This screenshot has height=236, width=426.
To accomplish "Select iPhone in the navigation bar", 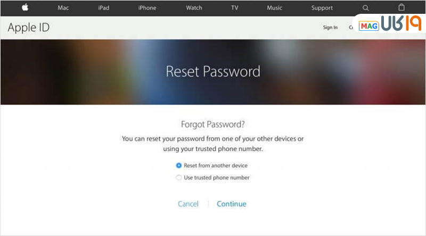I will [147, 8].
